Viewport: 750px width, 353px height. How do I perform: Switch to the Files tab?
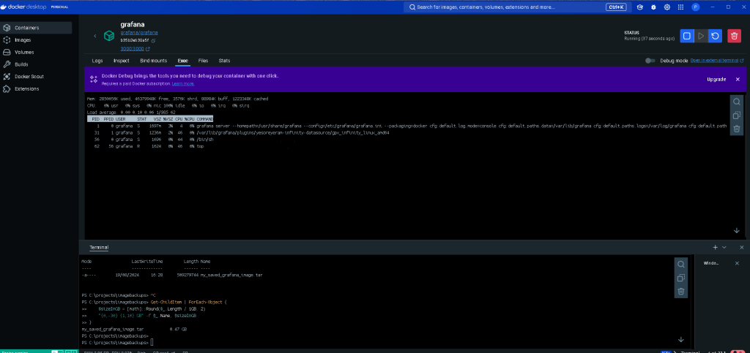tap(204, 61)
